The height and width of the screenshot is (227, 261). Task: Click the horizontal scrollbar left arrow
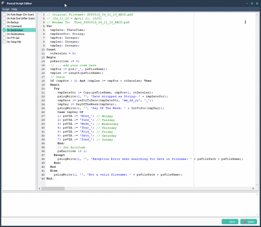click(39, 189)
